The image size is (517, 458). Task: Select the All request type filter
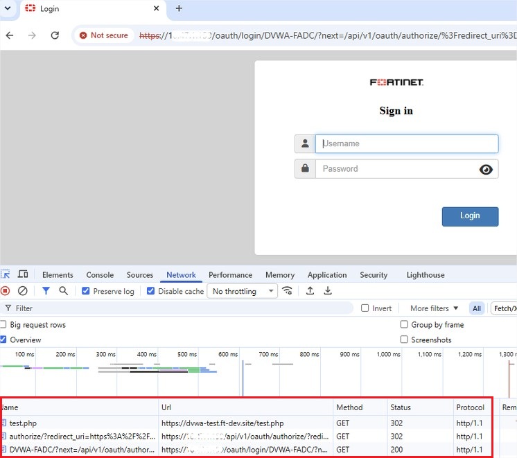click(476, 308)
